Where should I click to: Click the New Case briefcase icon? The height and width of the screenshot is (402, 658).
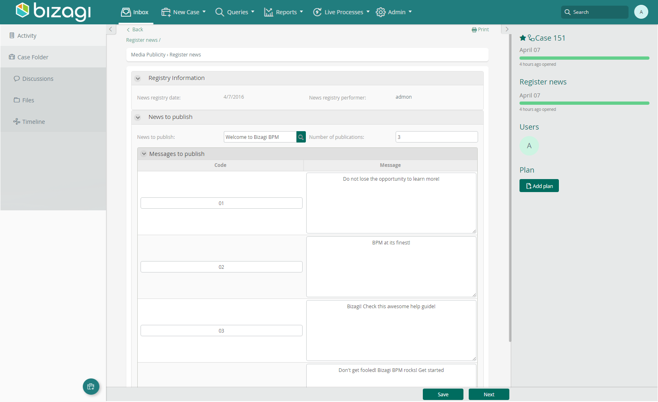coord(166,12)
